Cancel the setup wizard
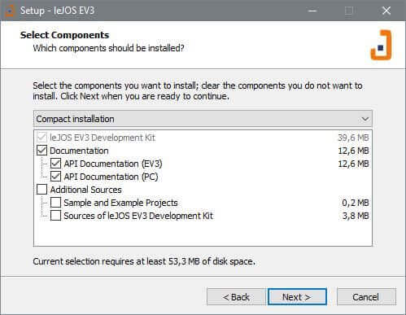 (x=366, y=297)
